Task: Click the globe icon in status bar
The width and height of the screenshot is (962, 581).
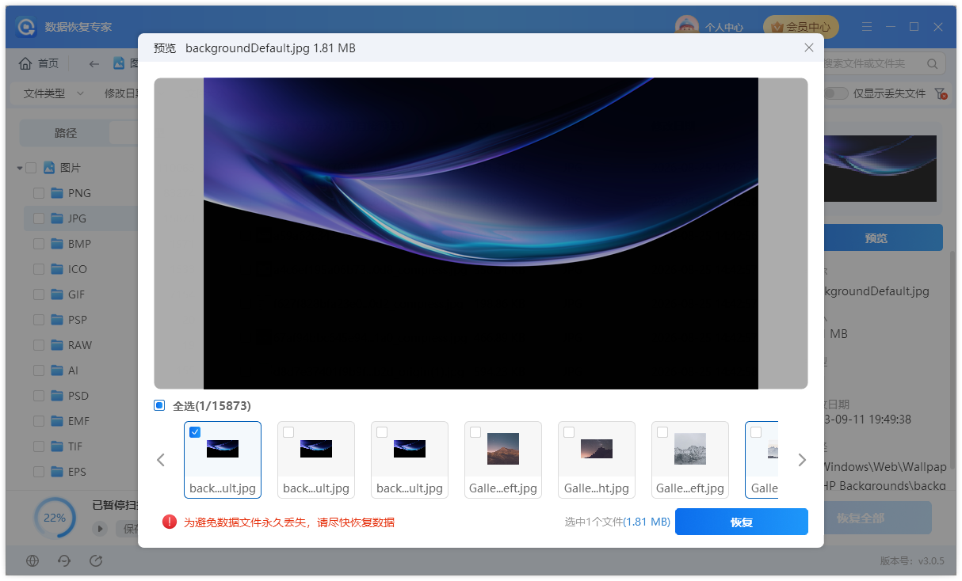Action: coord(32,560)
